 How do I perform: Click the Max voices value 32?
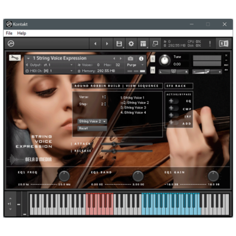(x=118, y=65)
